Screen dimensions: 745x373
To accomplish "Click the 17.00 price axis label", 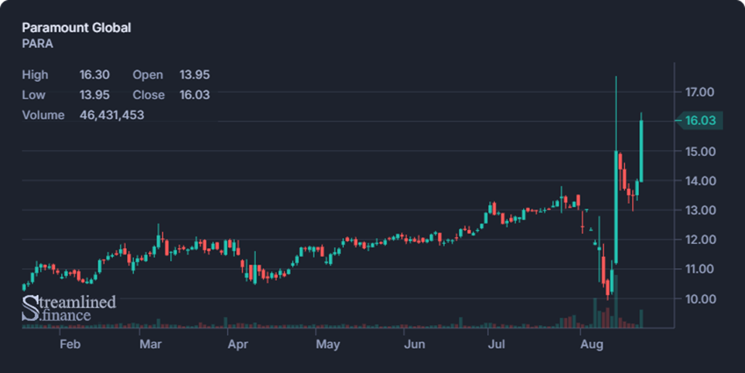I will pyautogui.click(x=699, y=92).
